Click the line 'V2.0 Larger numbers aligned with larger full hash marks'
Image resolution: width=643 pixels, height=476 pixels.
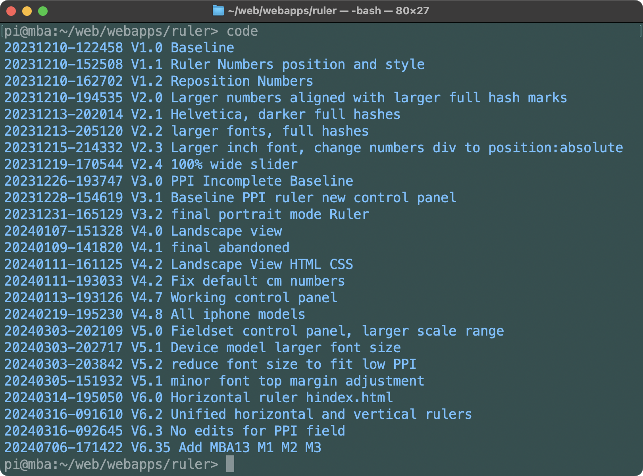pyautogui.click(x=349, y=98)
